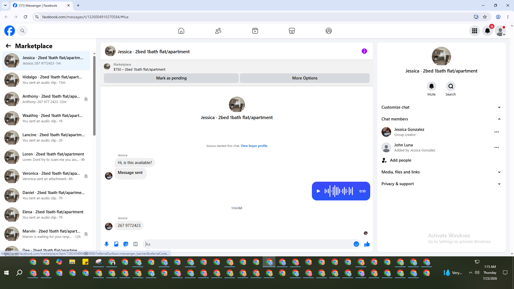The height and width of the screenshot is (289, 514).
Task: Open the Windows taskbar search icon
Action: click(19, 273)
